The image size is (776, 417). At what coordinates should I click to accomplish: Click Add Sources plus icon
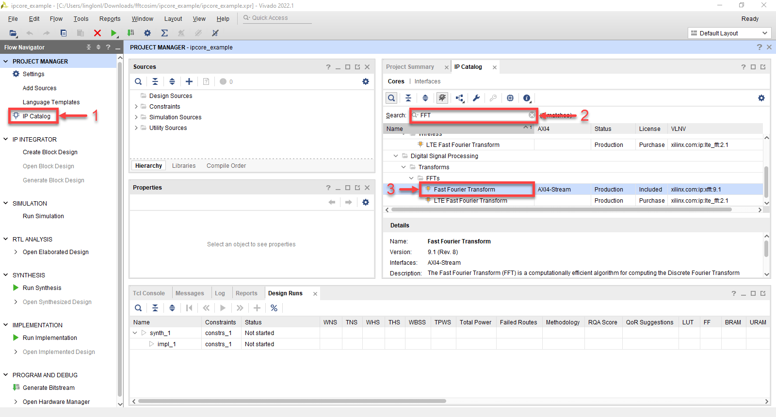point(189,81)
